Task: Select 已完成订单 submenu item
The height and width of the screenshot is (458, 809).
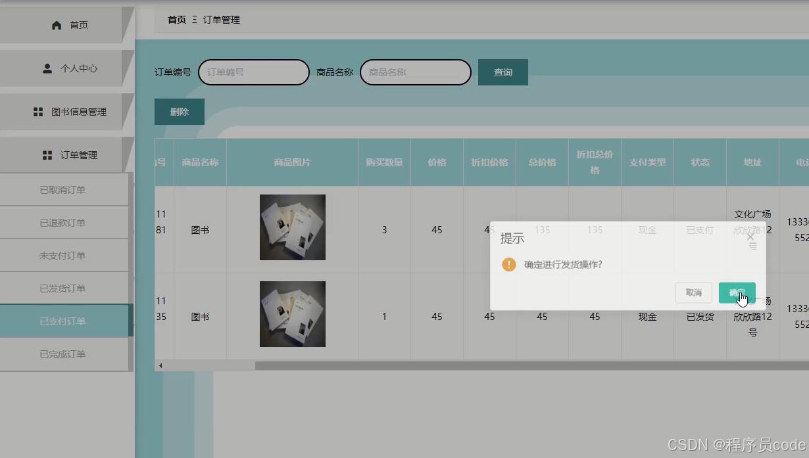Action: (x=64, y=354)
